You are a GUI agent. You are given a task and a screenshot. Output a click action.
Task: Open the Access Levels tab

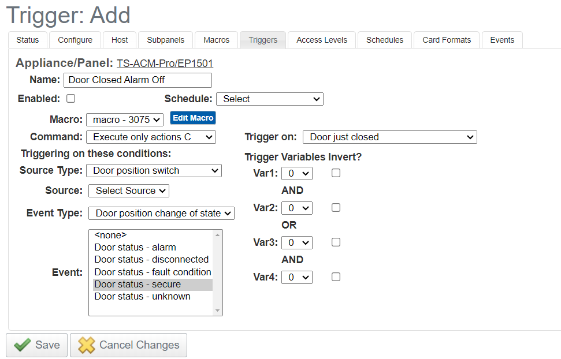(x=321, y=40)
